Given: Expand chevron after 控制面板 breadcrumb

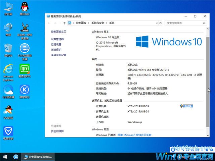Looking at the screenshot, I should tap(89, 23).
